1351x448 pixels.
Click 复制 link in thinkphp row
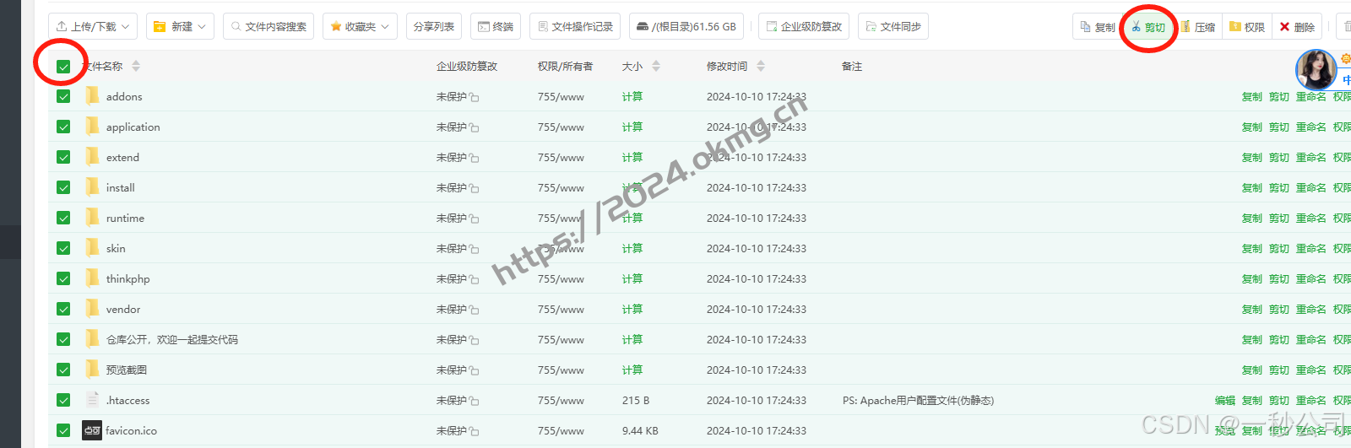click(1252, 278)
